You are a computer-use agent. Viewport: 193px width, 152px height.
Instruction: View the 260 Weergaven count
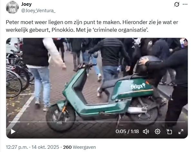pyautogui.click(x=79, y=147)
